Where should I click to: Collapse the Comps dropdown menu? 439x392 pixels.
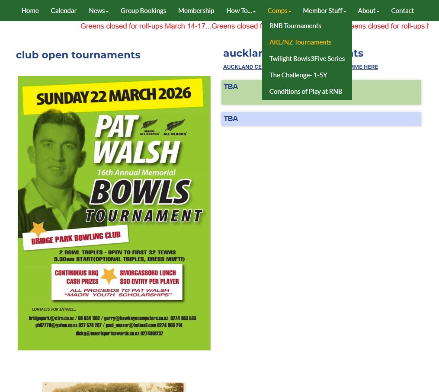[279, 11]
